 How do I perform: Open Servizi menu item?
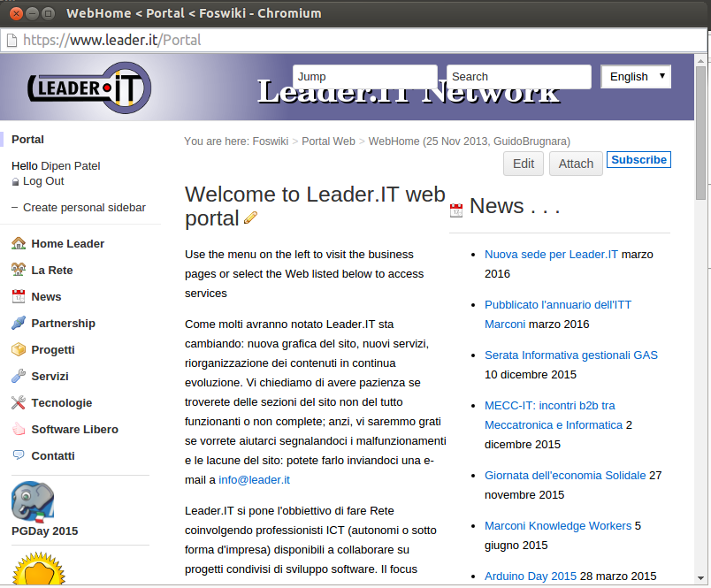50,377
